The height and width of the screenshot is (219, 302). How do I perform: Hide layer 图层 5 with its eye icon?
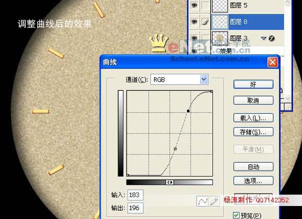194,5
